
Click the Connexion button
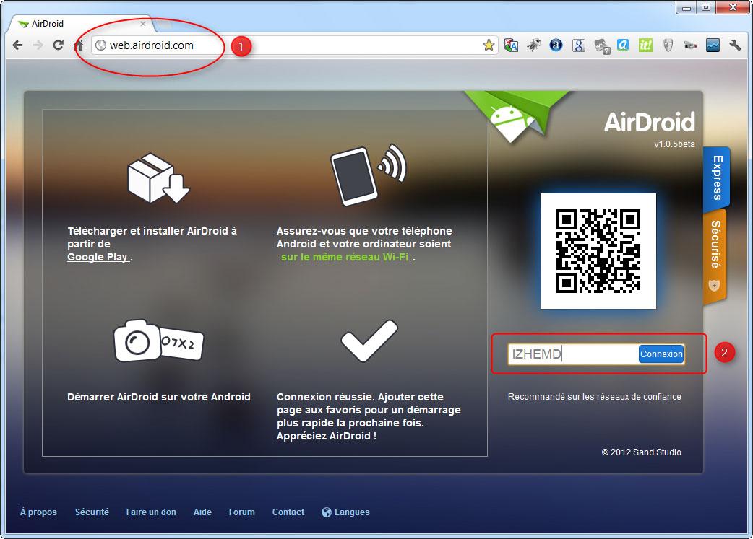(661, 354)
